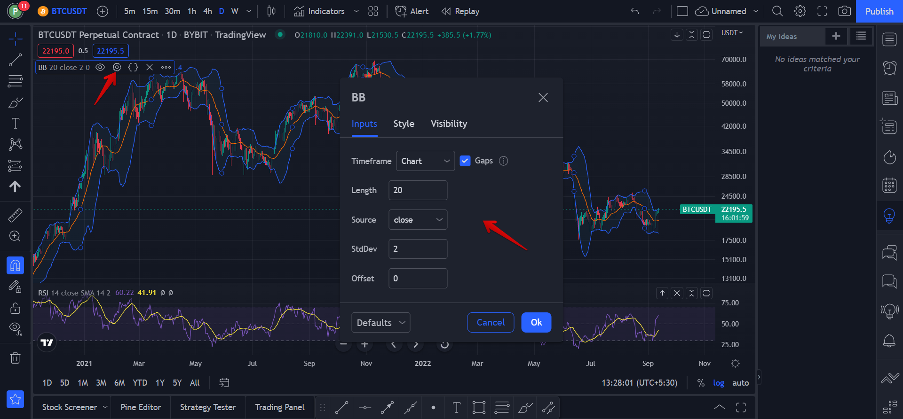Select the Inputs tab
903x419 pixels.
(364, 124)
